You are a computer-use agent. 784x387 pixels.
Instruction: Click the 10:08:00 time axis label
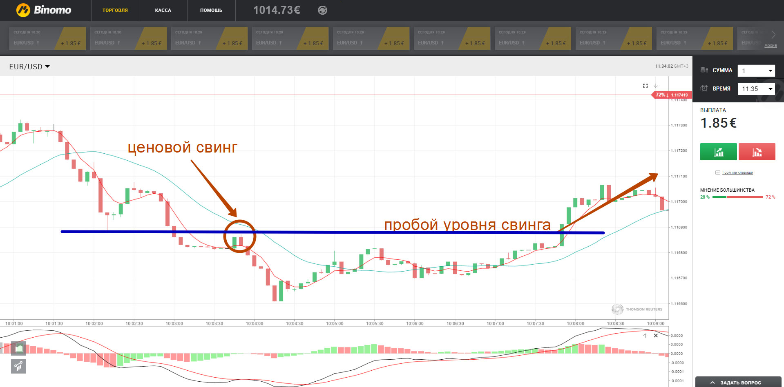(575, 323)
